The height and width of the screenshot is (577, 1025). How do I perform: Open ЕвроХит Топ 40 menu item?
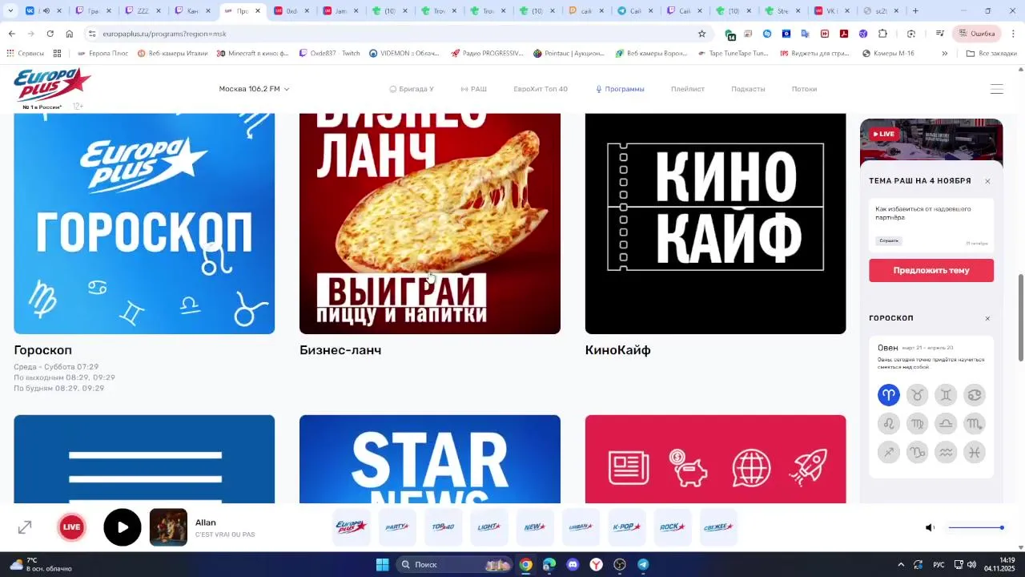(541, 89)
